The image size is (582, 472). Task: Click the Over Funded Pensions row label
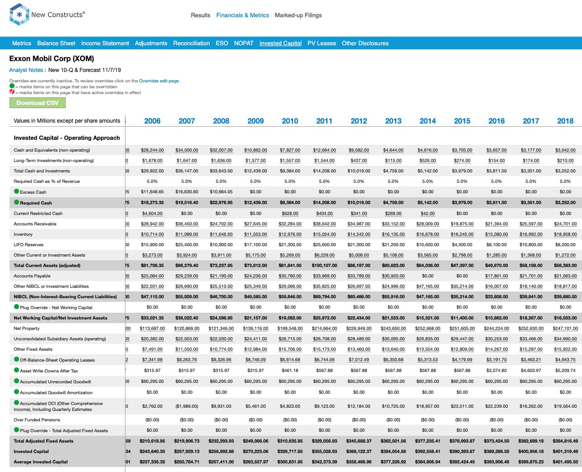(x=37, y=420)
